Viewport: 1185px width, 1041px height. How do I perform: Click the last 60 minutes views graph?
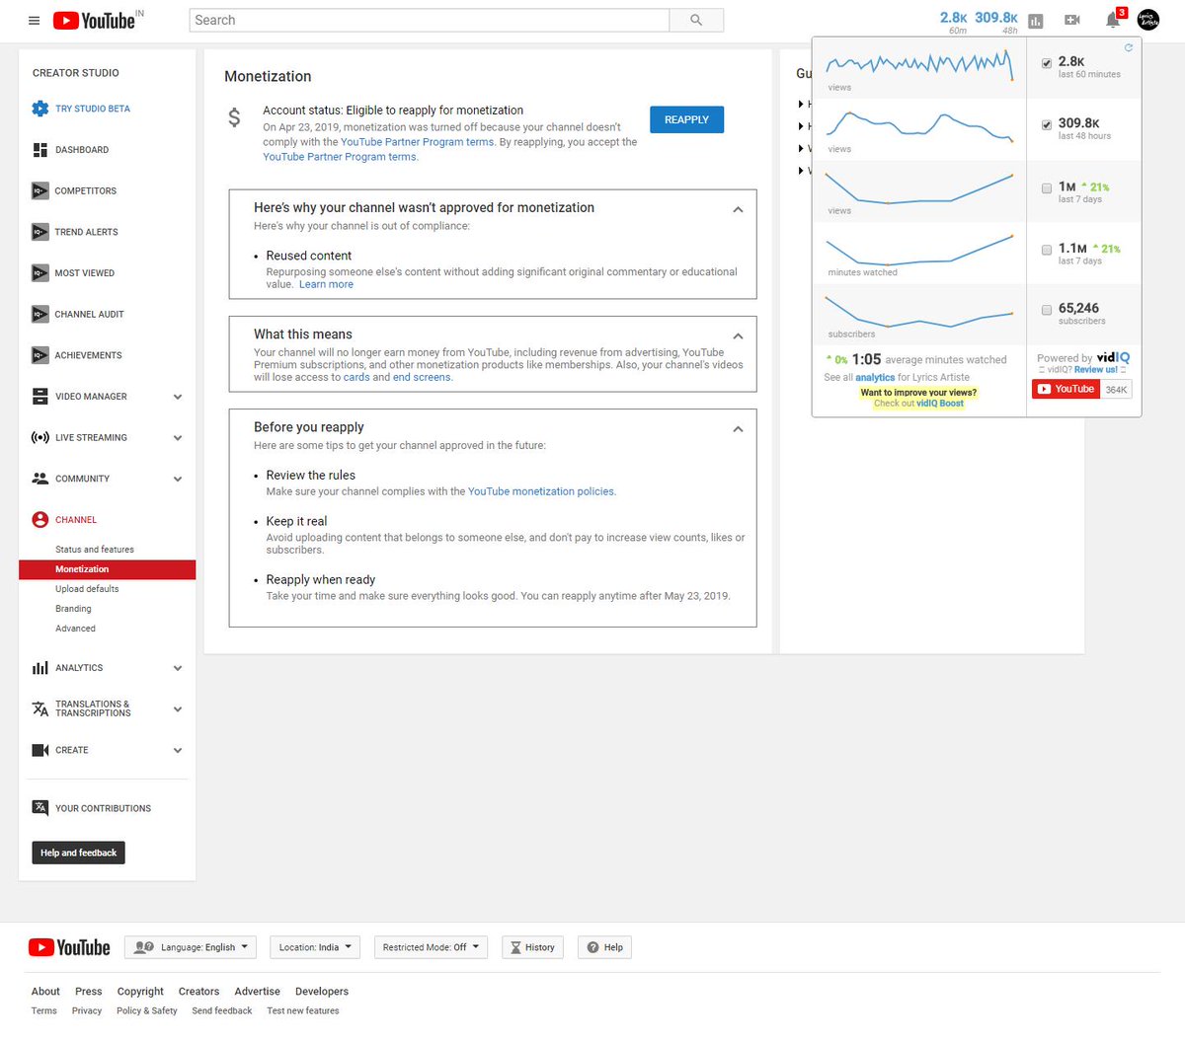click(919, 68)
